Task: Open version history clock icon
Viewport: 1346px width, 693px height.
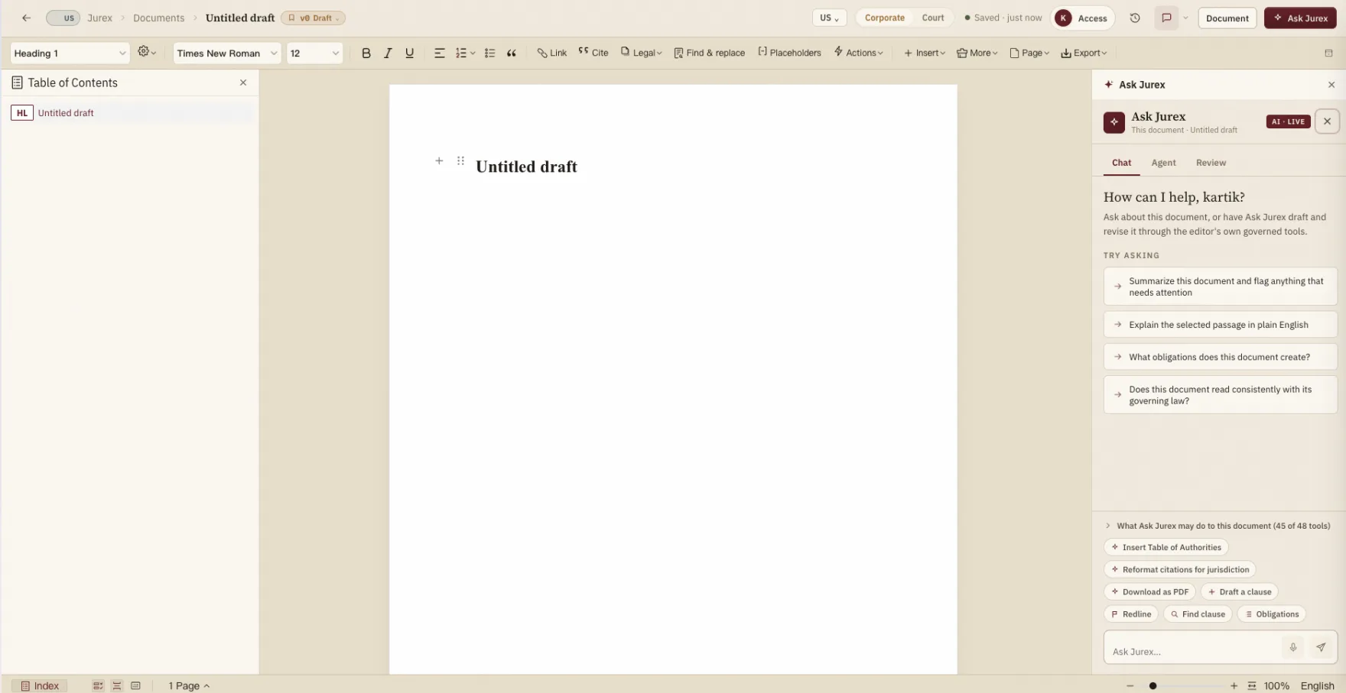Action: 1135,18
